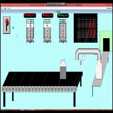Open the Special menu
The width and height of the screenshot is (113, 113).
click(8, 8)
